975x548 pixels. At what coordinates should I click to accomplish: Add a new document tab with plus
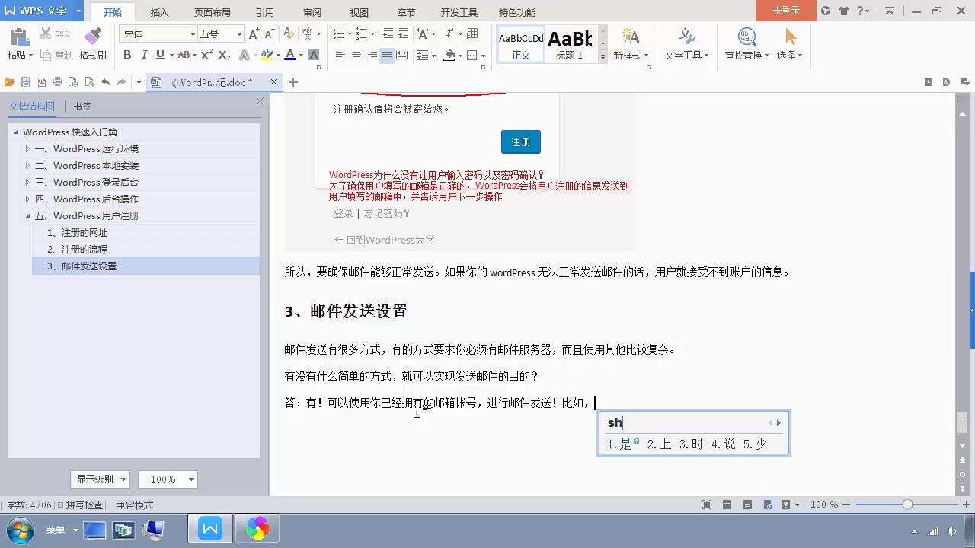[293, 82]
